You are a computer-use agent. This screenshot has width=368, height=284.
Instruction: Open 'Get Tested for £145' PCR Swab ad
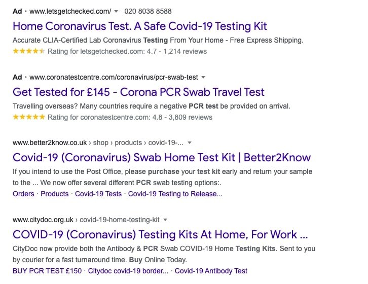[x=138, y=92]
